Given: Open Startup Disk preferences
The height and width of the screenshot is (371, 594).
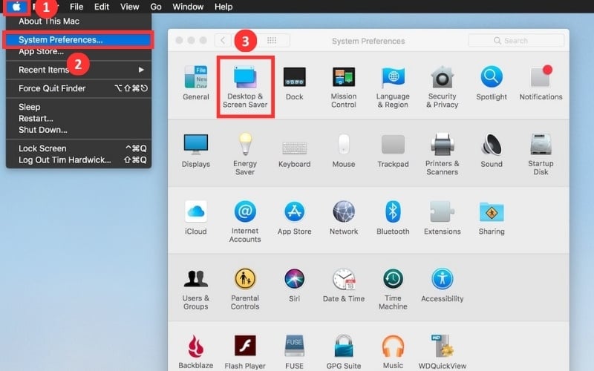Looking at the screenshot, I should pos(541,154).
